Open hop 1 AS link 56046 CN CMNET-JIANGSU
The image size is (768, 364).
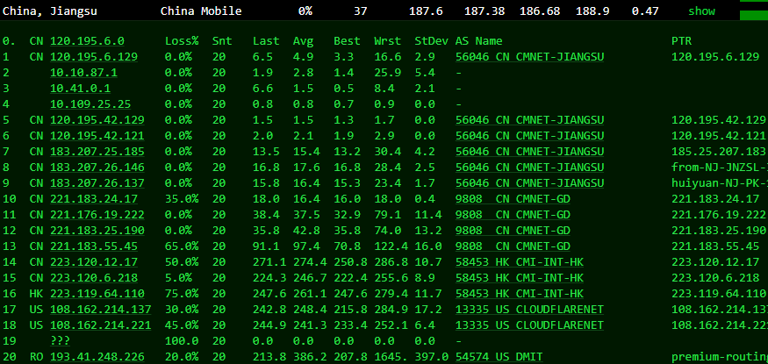(529, 57)
